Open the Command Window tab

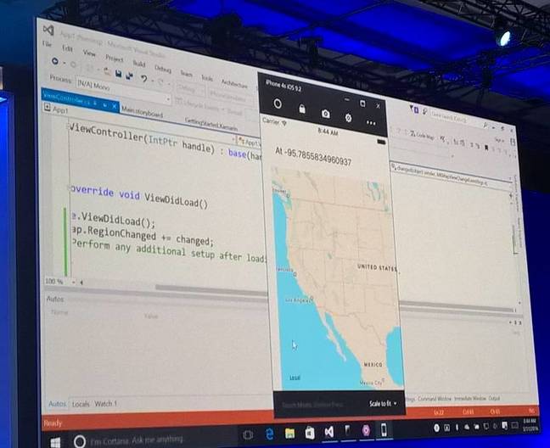pos(435,399)
